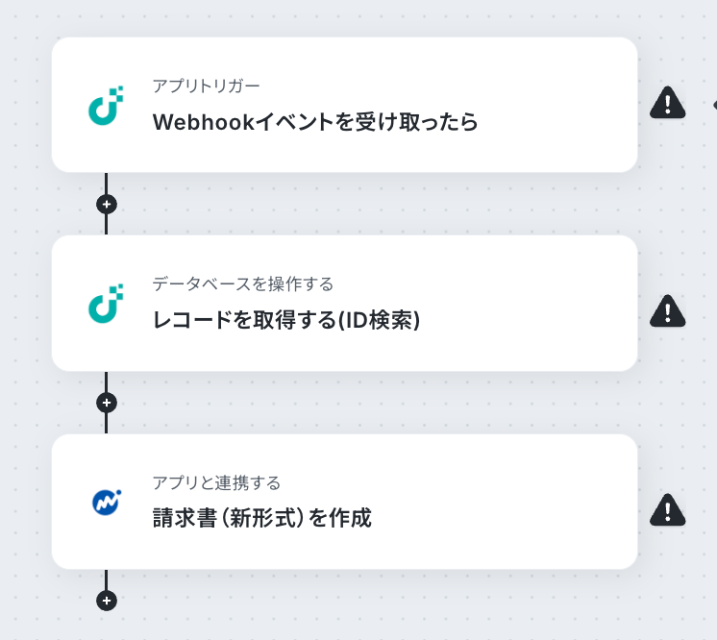Click the teal app icon on Webhook trigger card
The width and height of the screenshot is (717, 640).
point(106,105)
